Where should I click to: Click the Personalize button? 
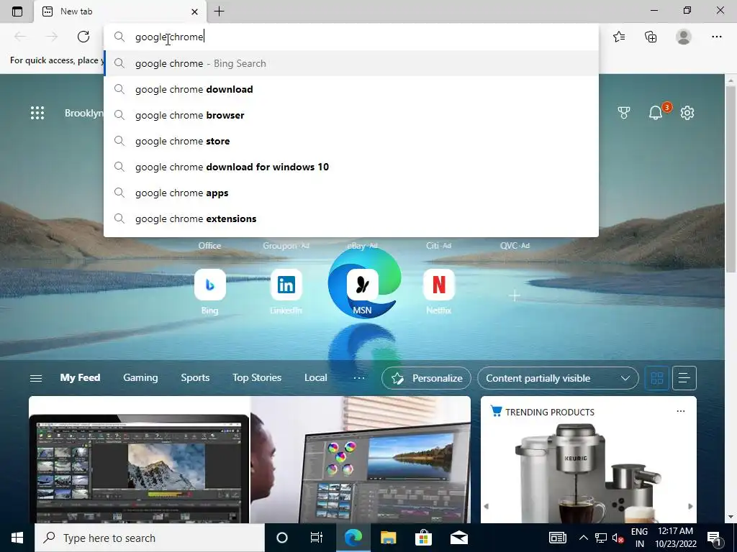(x=426, y=378)
